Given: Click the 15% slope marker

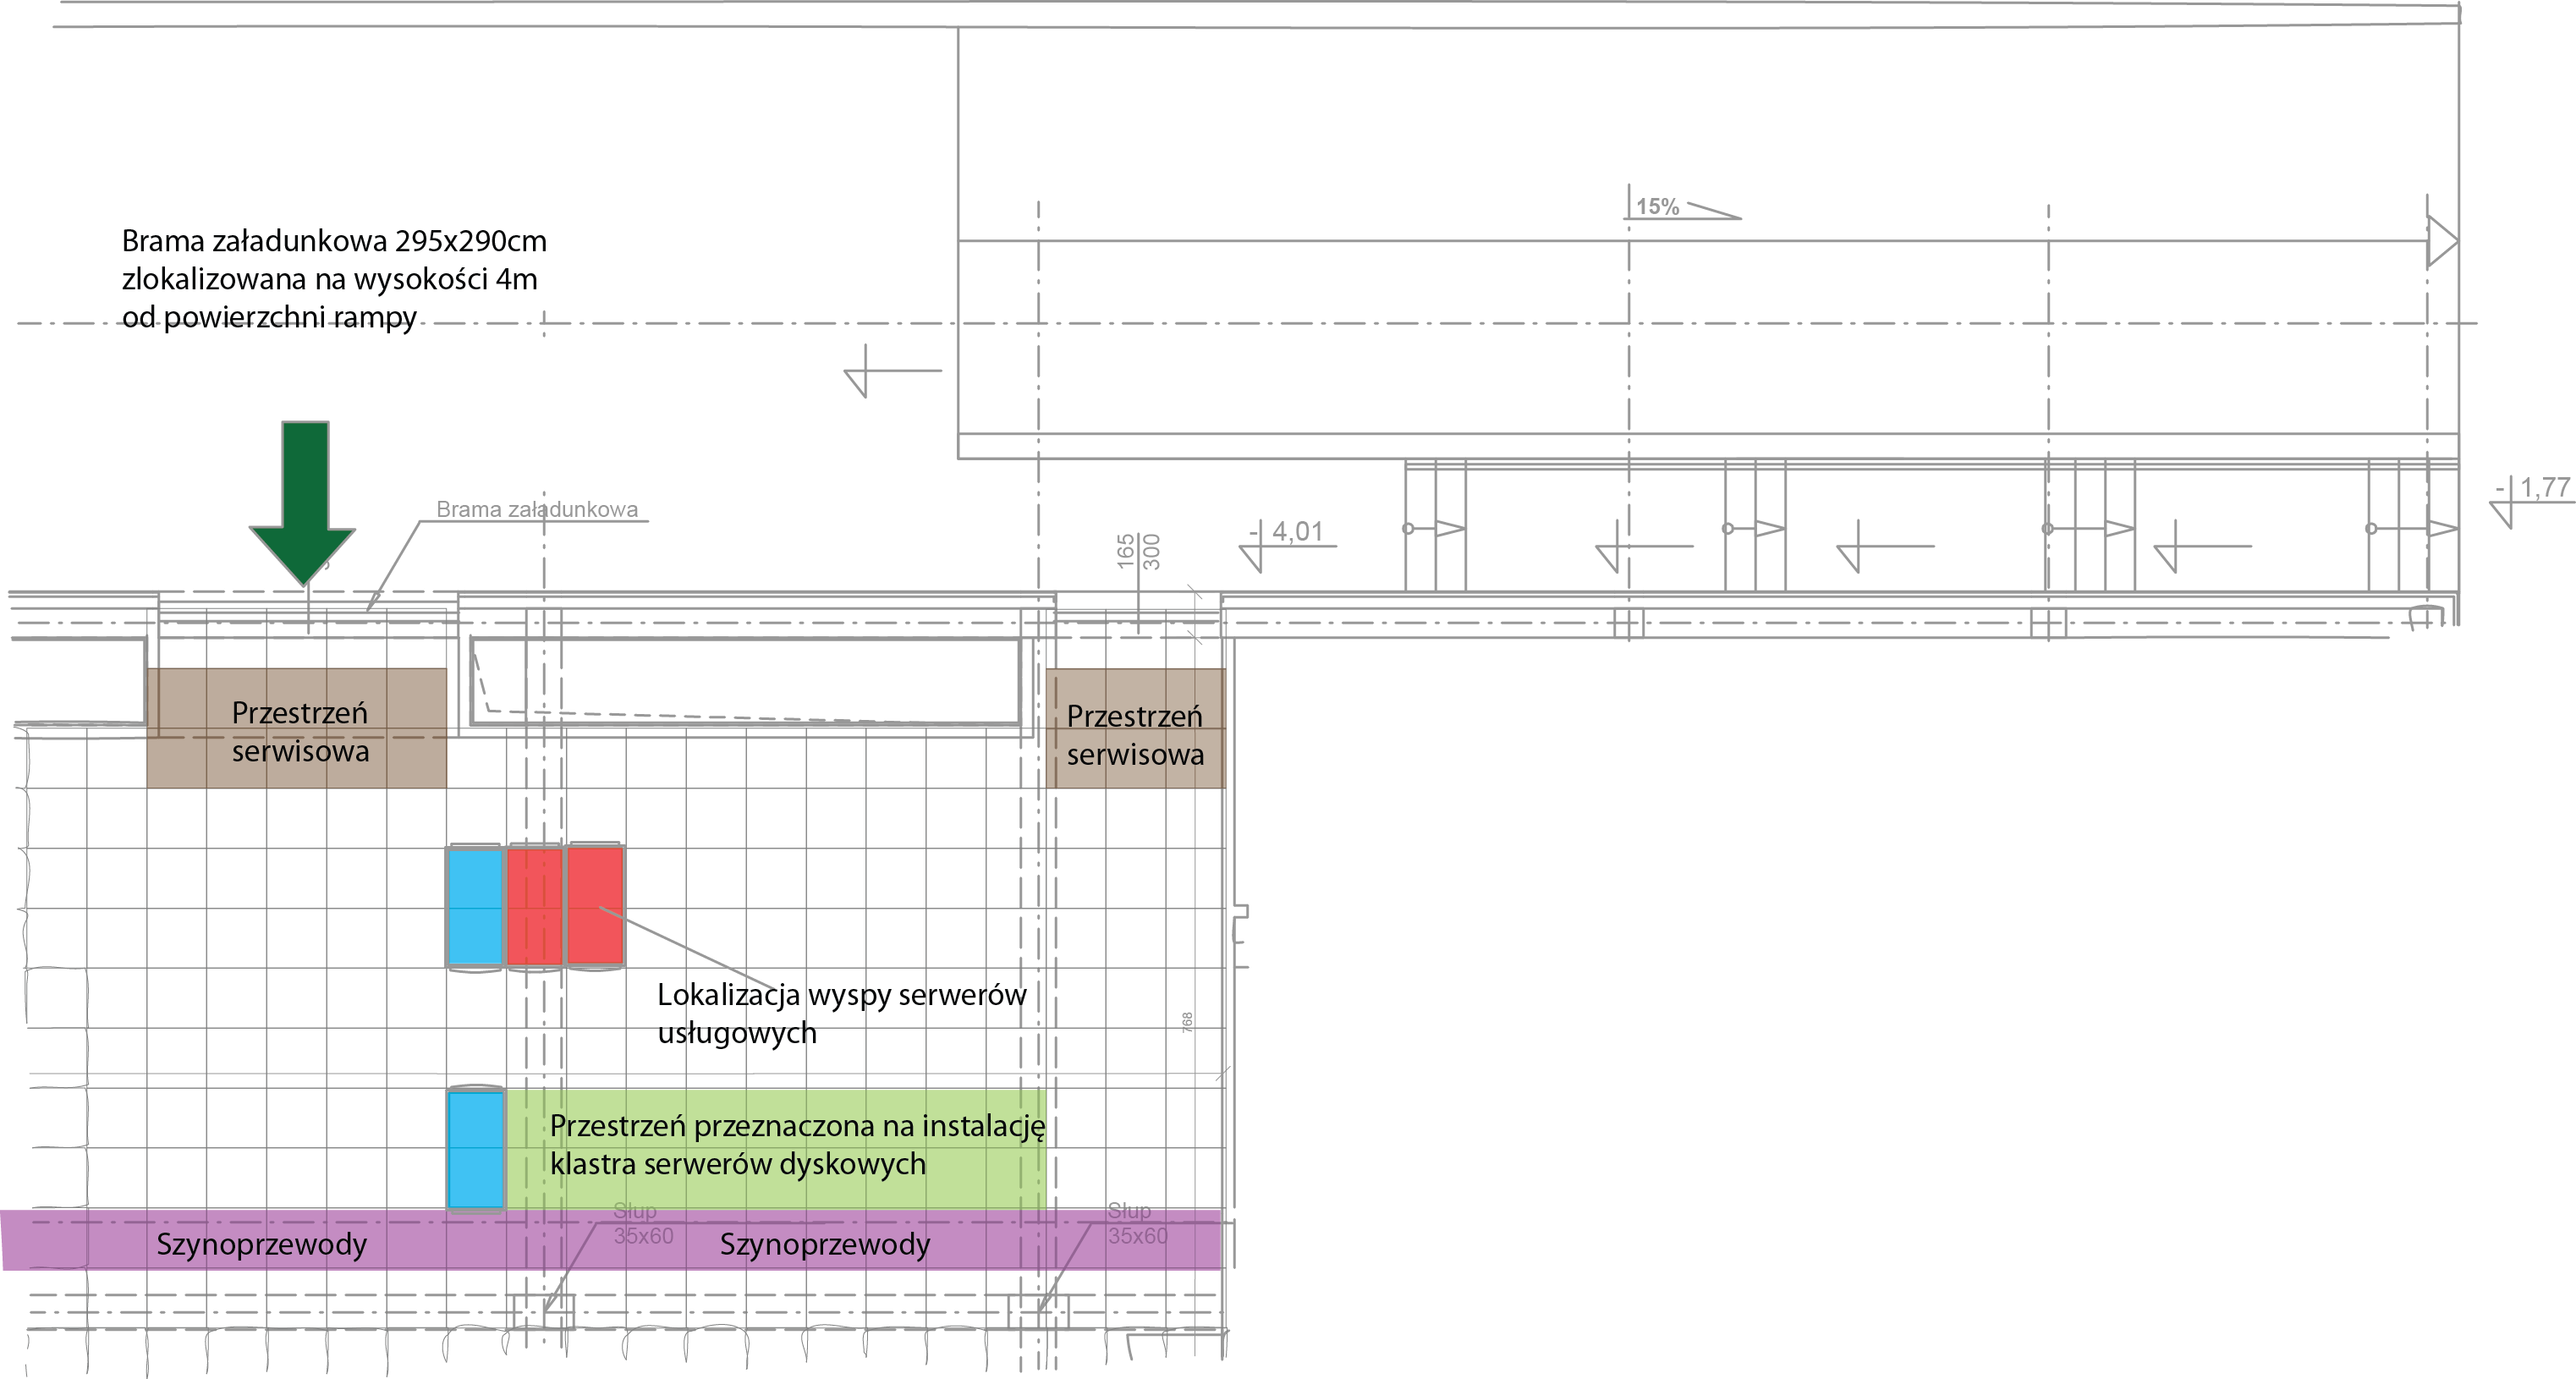Looking at the screenshot, I should tap(1658, 206).
